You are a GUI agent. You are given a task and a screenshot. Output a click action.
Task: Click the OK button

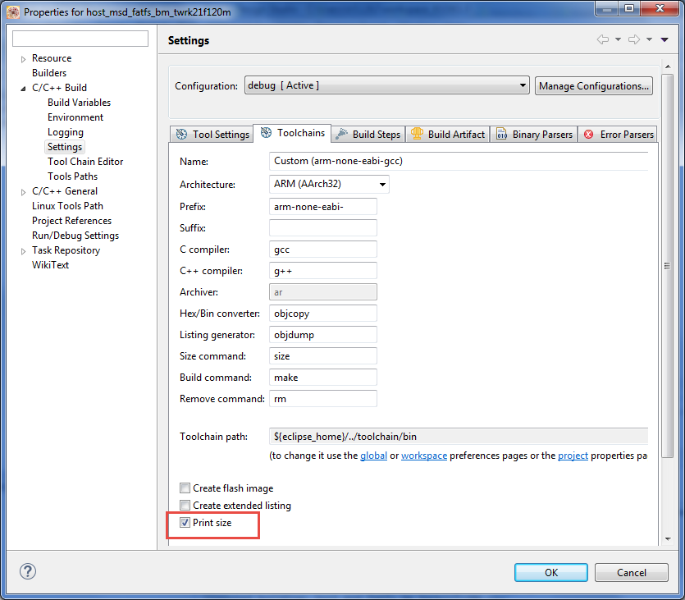(551, 572)
